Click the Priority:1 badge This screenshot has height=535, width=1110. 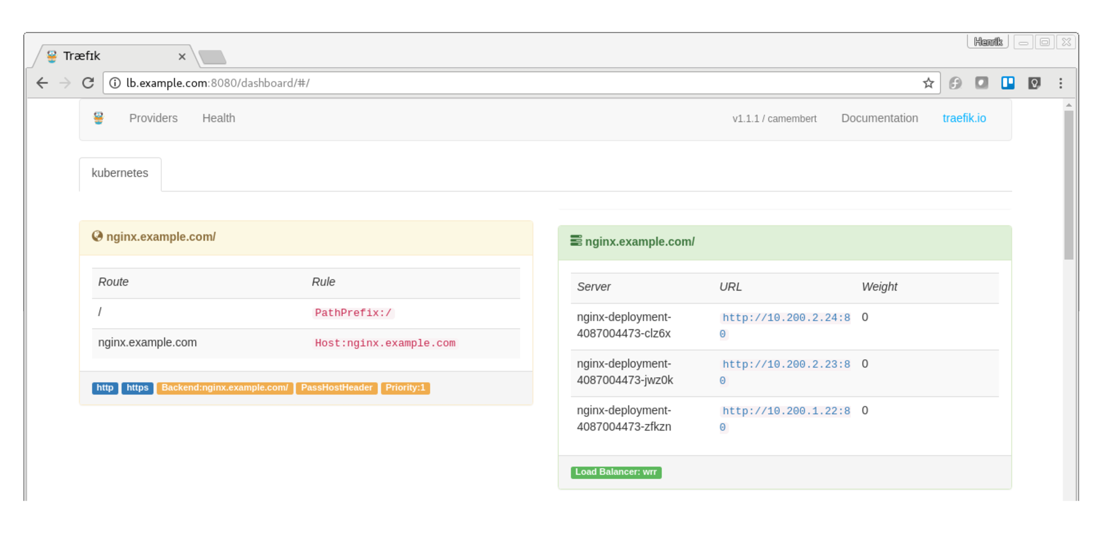coord(405,388)
